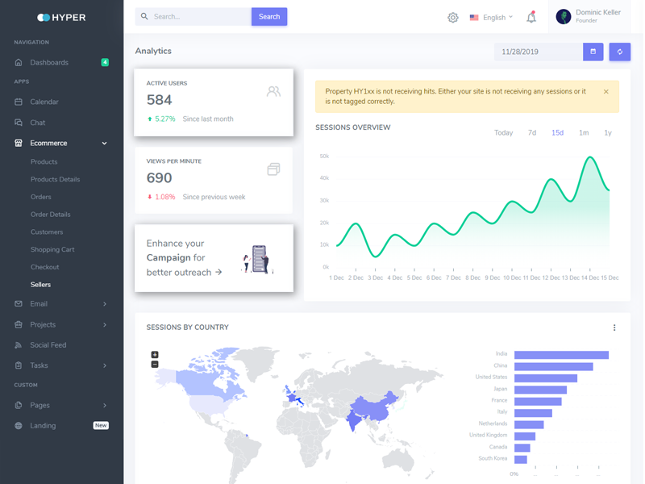
Task: Click the refresh button beside date
Action: click(x=619, y=52)
